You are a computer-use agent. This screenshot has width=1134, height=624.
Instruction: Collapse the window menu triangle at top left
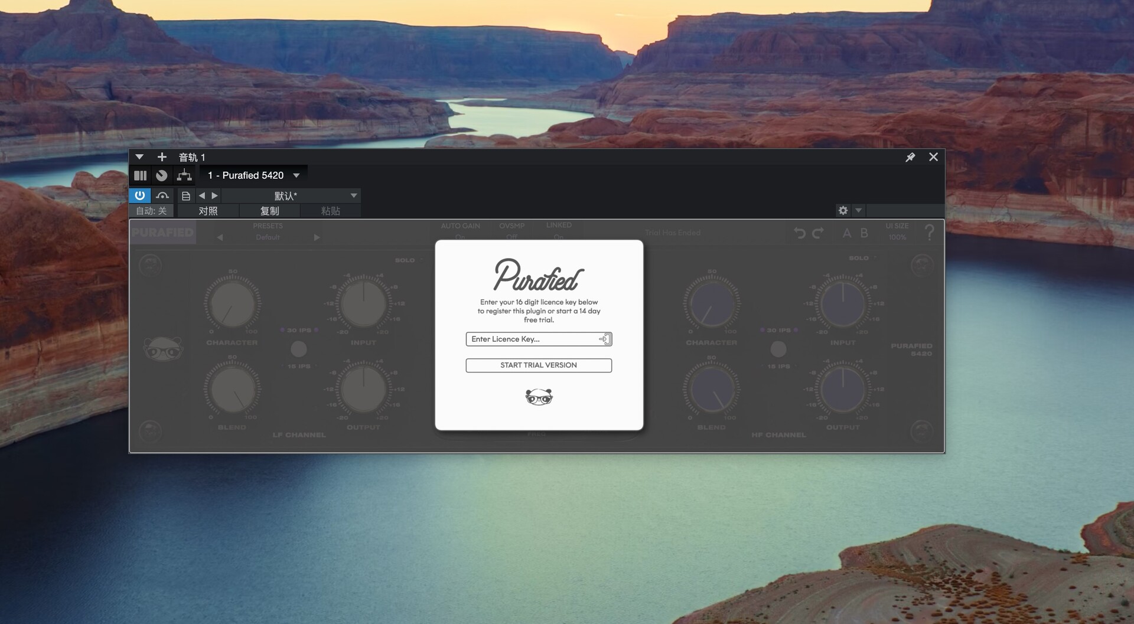coord(139,157)
